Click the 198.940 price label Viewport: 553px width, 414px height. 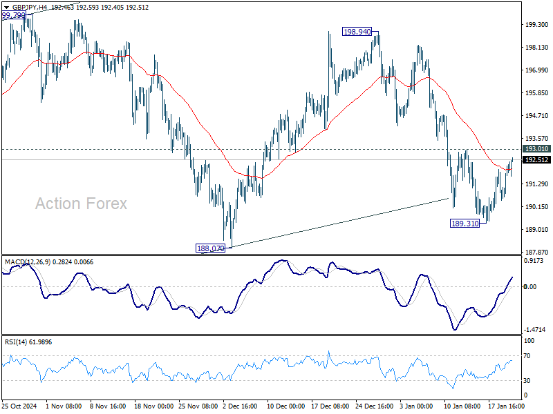[357, 32]
